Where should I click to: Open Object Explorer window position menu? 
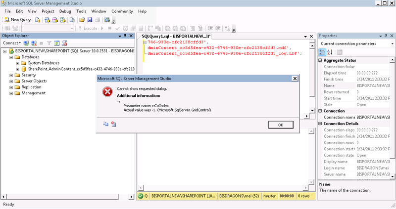[x=120, y=36]
